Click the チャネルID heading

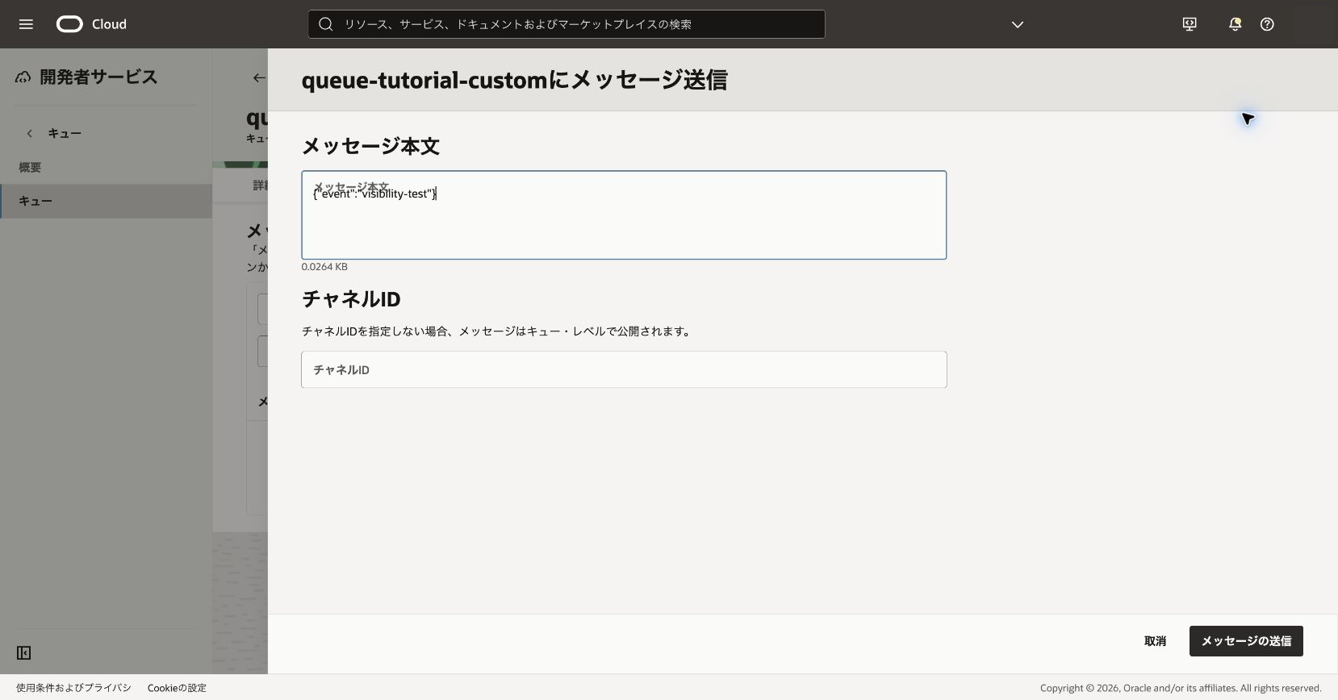point(351,299)
